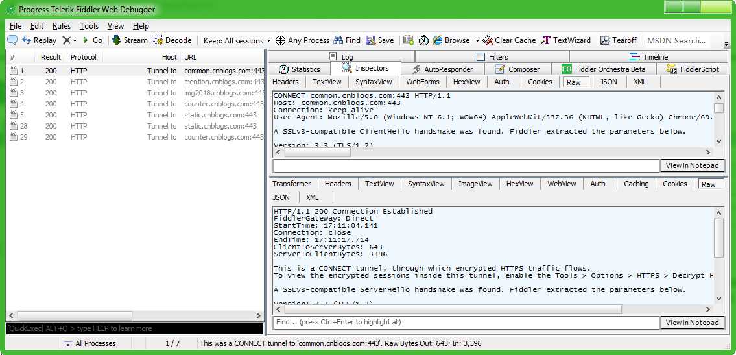Select session mention.cnblogs.com:443

pos(136,82)
